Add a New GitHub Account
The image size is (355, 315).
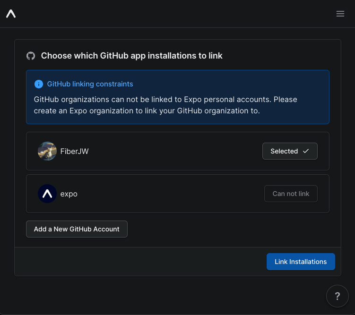click(x=77, y=229)
